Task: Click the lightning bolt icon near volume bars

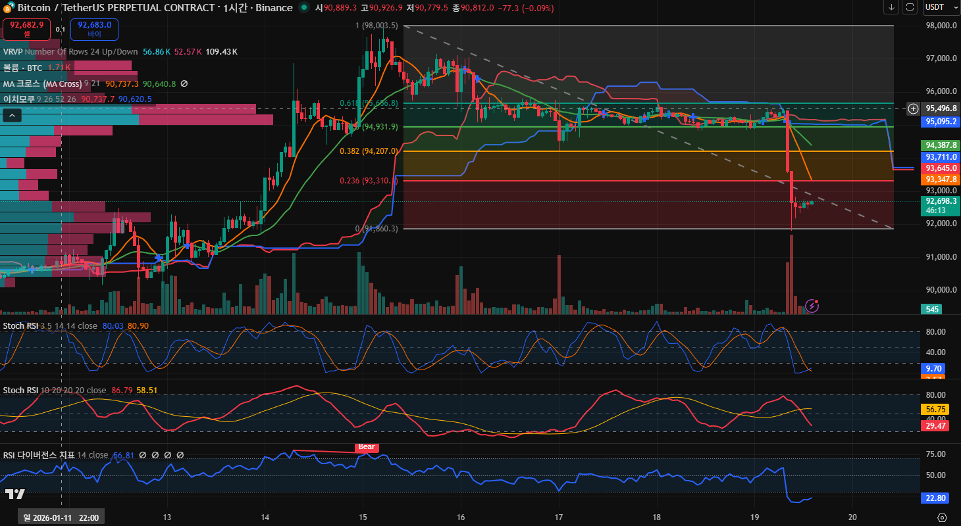Action: (x=812, y=305)
